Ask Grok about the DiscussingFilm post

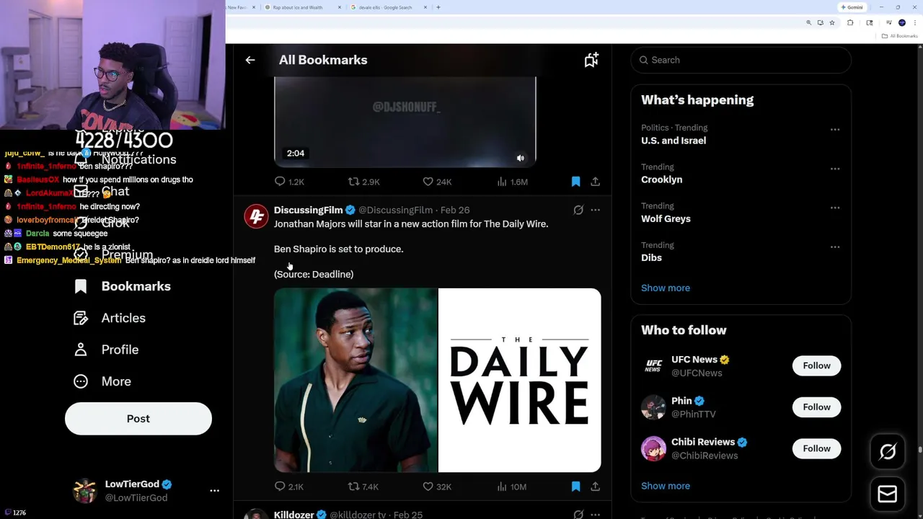[x=578, y=210]
